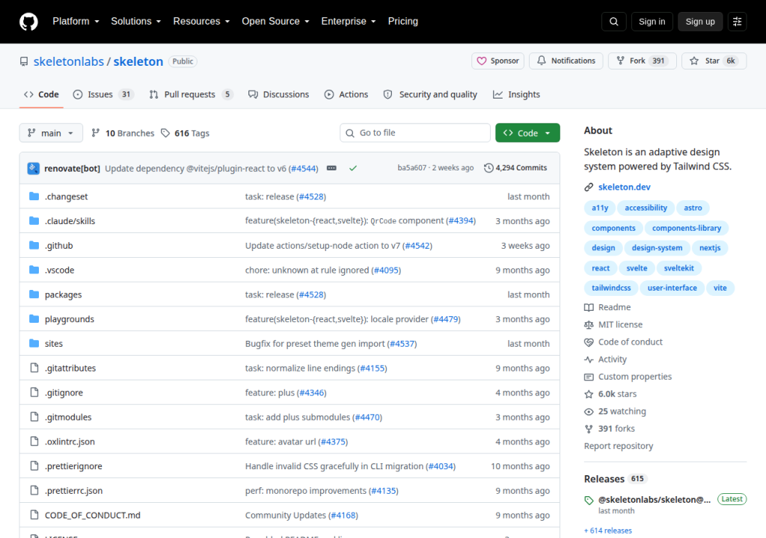Click the forks icon in About
766x538 pixels.
coord(589,429)
